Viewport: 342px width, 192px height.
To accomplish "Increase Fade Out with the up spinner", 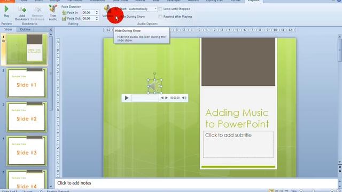I will [x=97, y=18].
